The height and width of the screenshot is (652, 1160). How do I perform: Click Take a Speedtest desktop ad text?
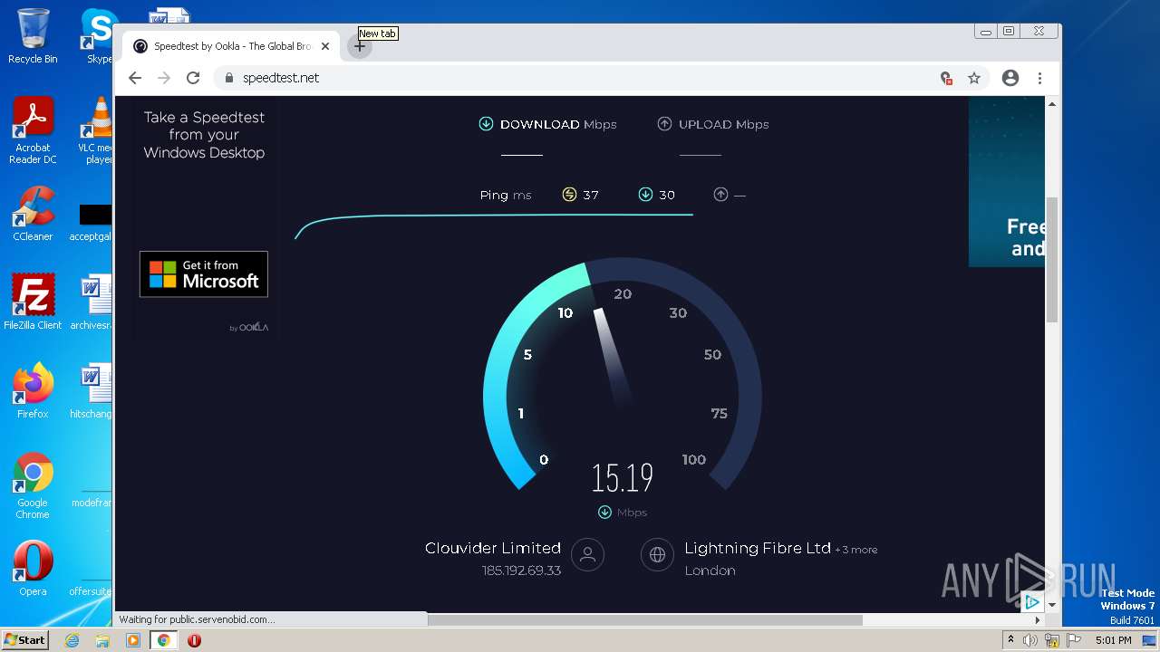point(204,135)
